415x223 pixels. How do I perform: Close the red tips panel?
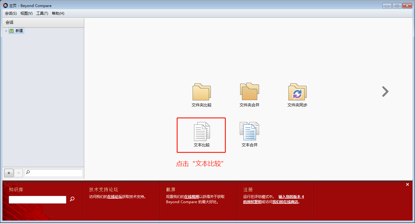(x=407, y=185)
